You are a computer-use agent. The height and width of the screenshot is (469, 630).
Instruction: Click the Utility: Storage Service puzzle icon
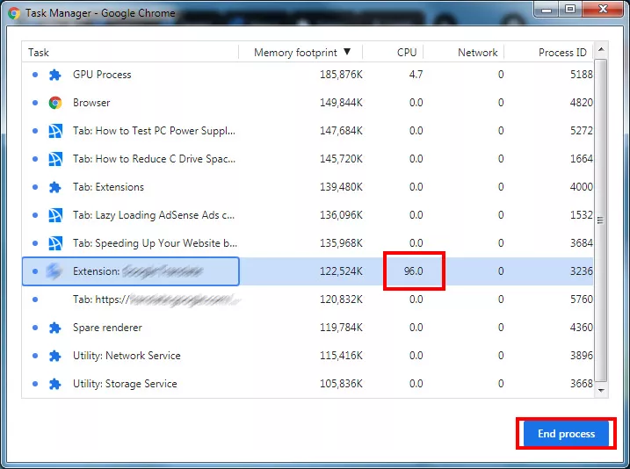55,384
